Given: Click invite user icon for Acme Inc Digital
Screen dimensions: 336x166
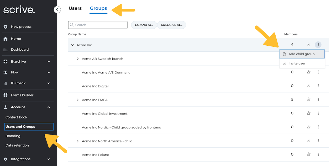Looking at the screenshot, I should pyautogui.click(x=309, y=86).
